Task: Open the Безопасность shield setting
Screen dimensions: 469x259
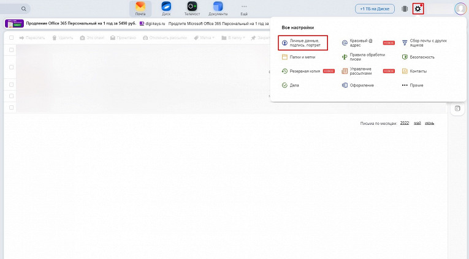Action: (418, 57)
